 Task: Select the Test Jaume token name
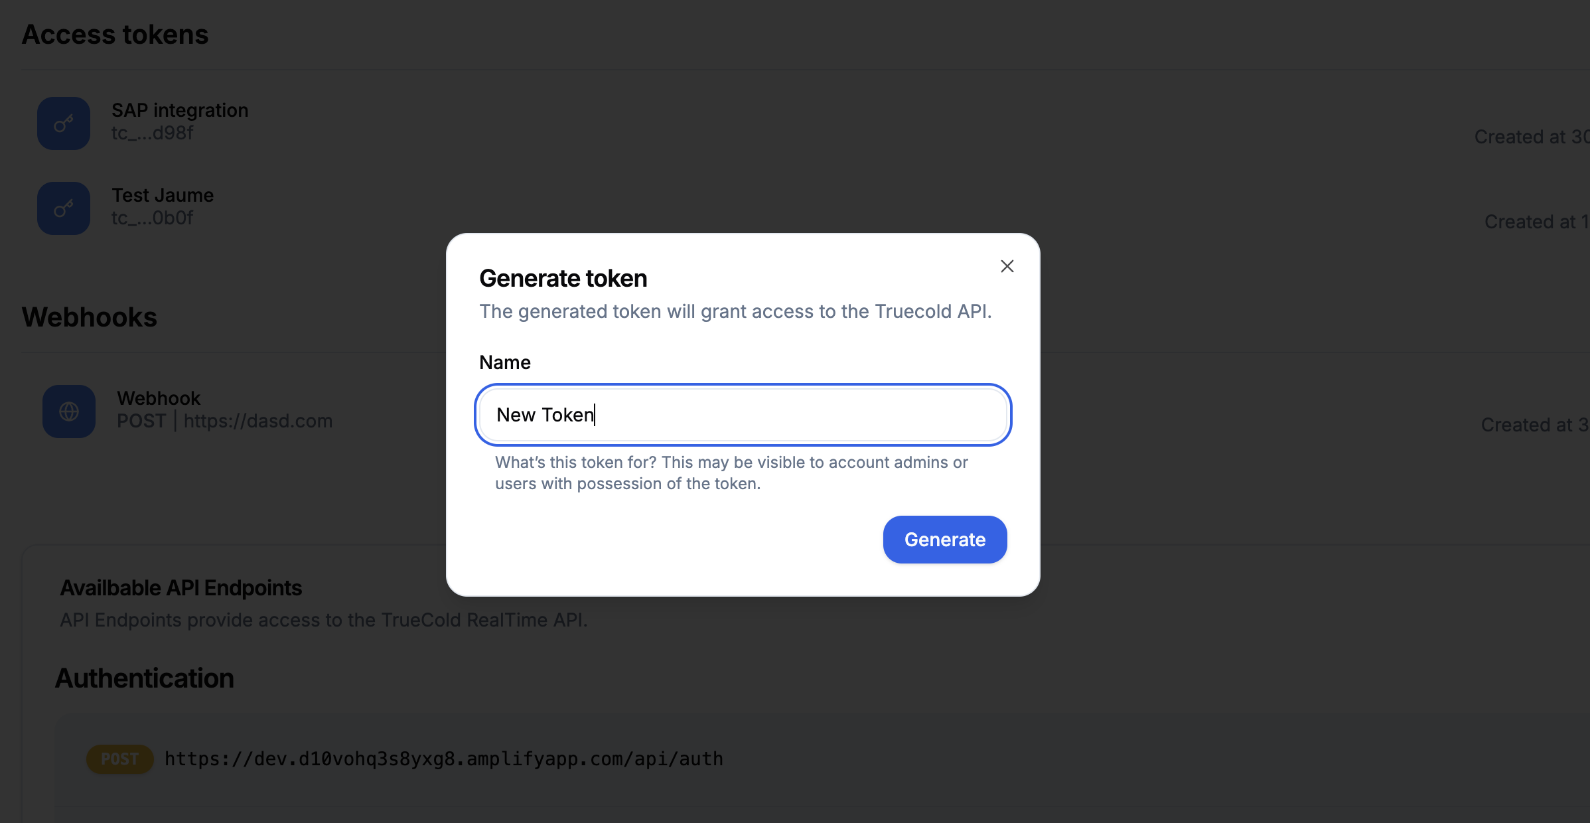click(163, 195)
